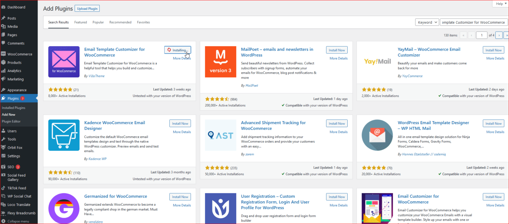This screenshot has height=224, width=509.
Task: Open the search type Keyword dropdown
Action: (427, 22)
